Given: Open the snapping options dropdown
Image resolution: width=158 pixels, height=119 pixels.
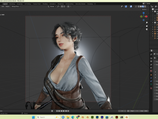Looking at the screenshot, I should 65,7.
